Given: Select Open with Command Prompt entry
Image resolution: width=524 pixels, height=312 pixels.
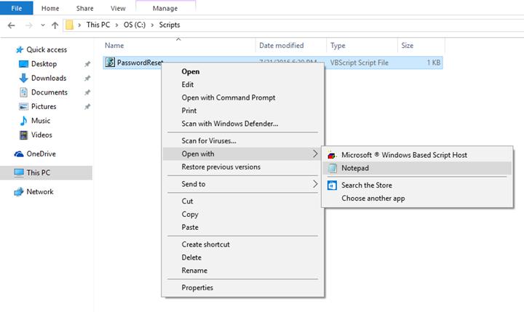Looking at the screenshot, I should 228,97.
